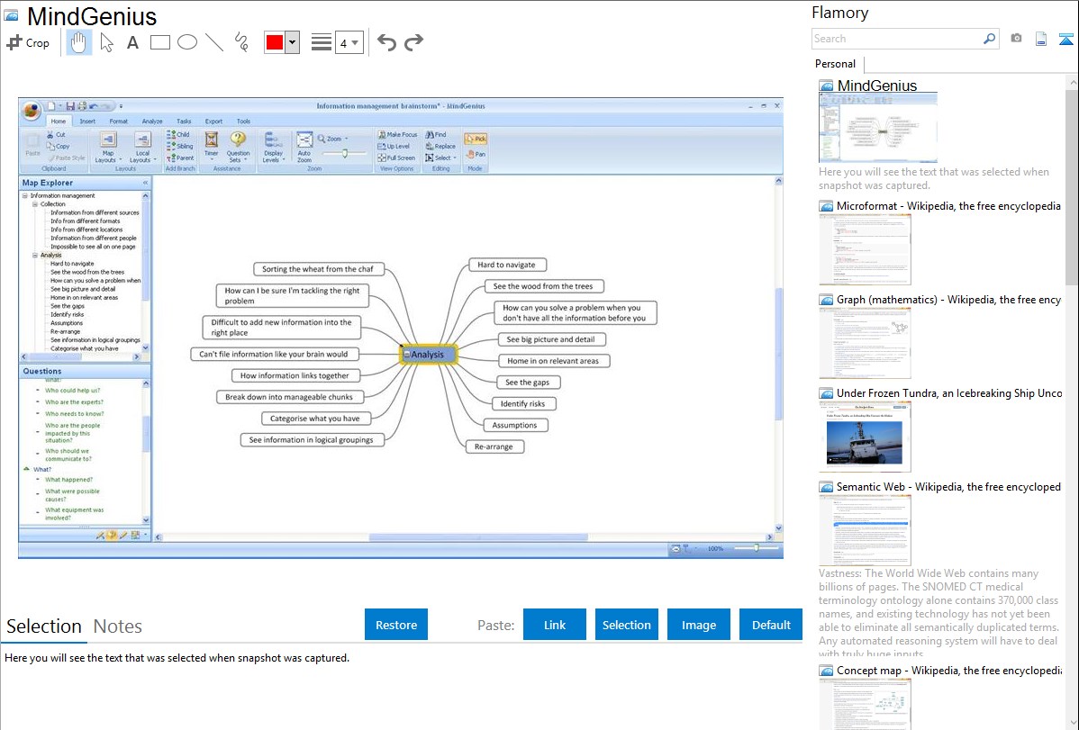
Task: Open the color picker dropdown arrow
Action: click(x=292, y=42)
